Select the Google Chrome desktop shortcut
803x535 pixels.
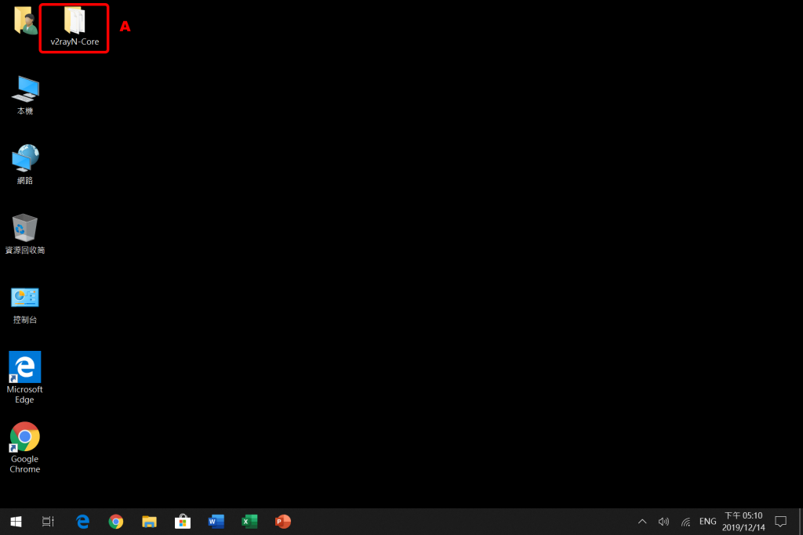point(24,447)
